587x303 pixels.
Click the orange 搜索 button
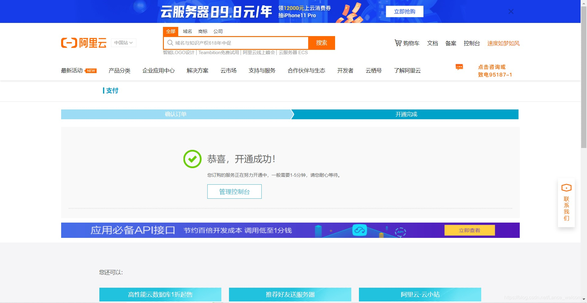click(322, 43)
